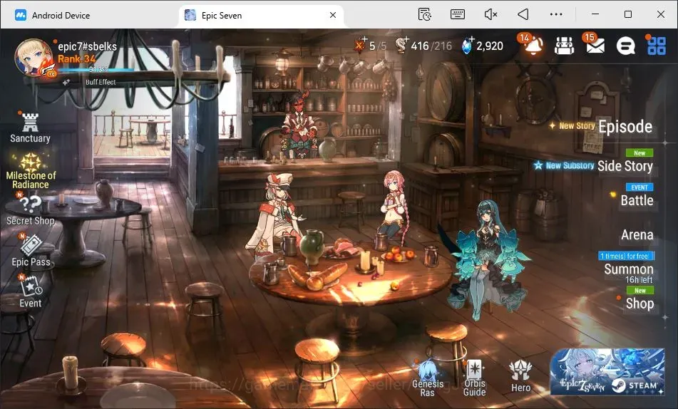Open the Secret Shop
678x409 pixels.
click(x=30, y=211)
